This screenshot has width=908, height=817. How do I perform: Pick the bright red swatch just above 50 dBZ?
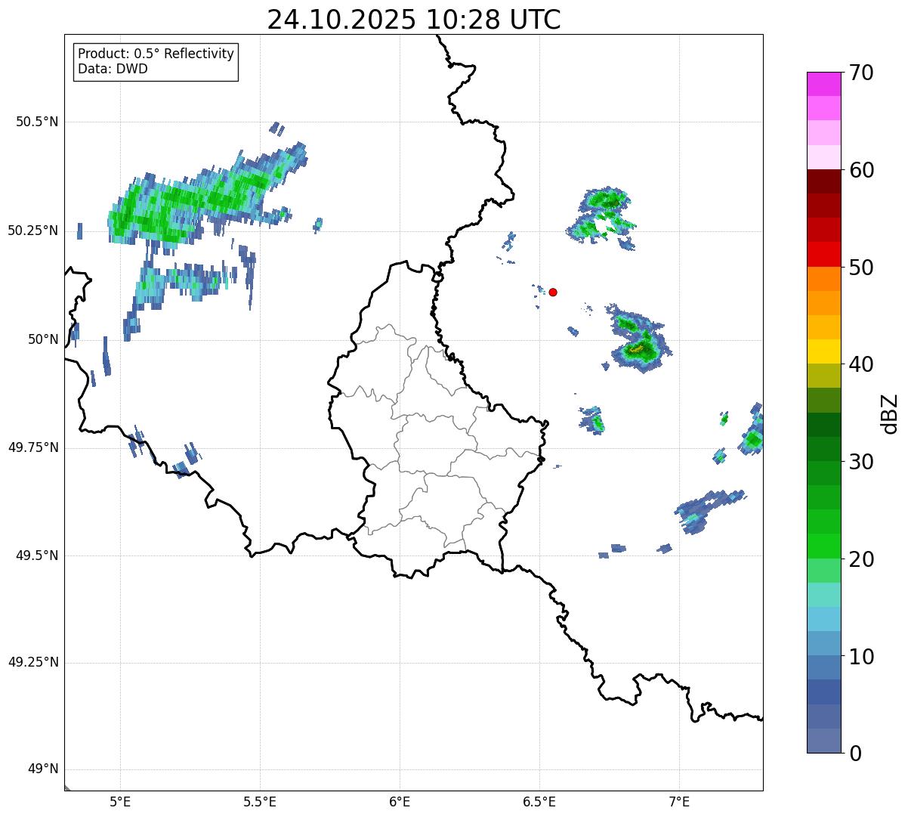(x=823, y=255)
